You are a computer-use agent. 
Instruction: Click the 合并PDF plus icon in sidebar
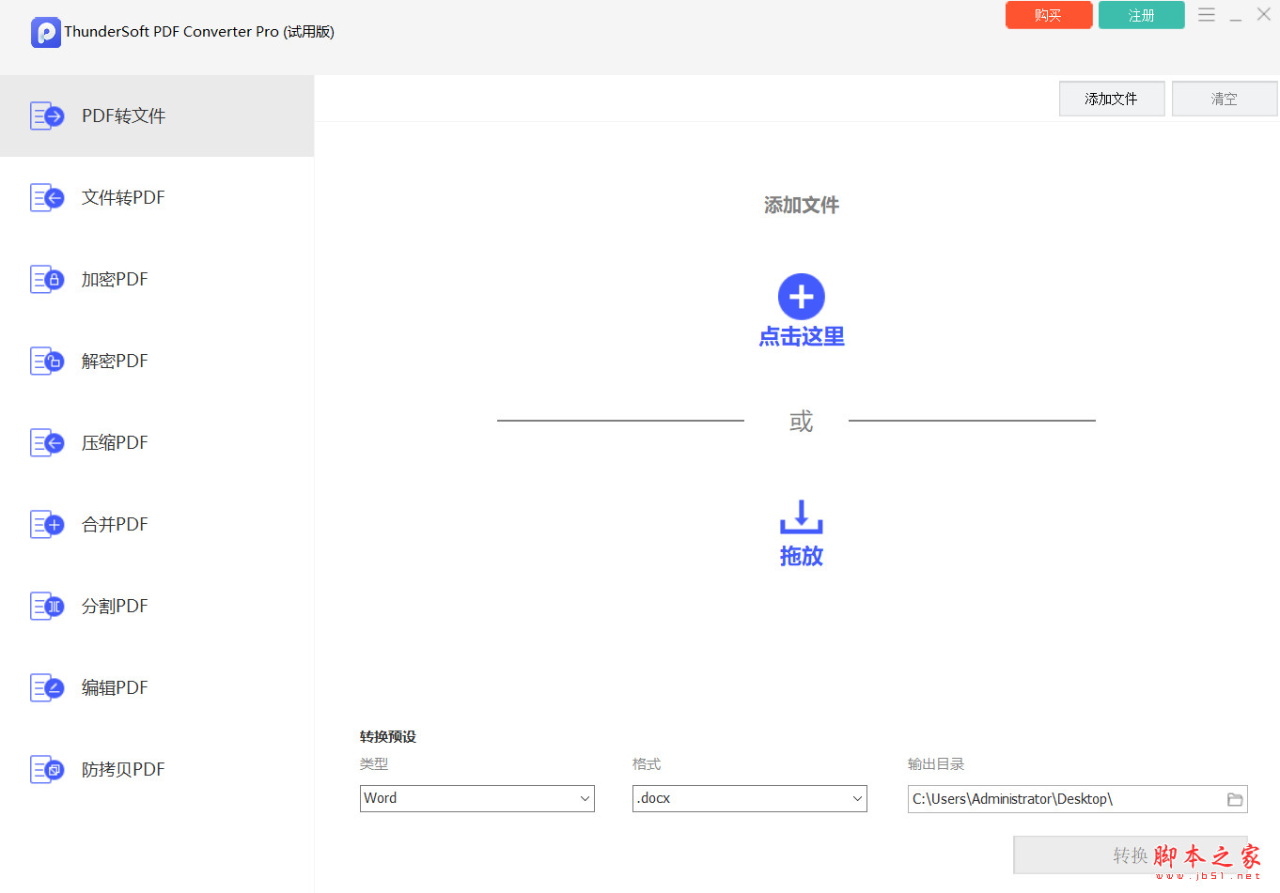click(x=46, y=524)
